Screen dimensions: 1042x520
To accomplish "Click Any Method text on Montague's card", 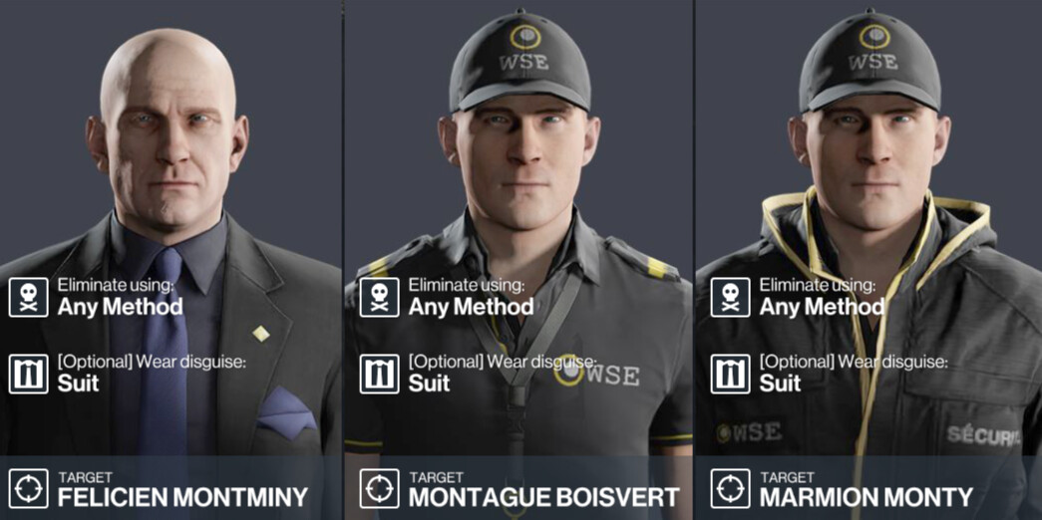I will click(472, 307).
